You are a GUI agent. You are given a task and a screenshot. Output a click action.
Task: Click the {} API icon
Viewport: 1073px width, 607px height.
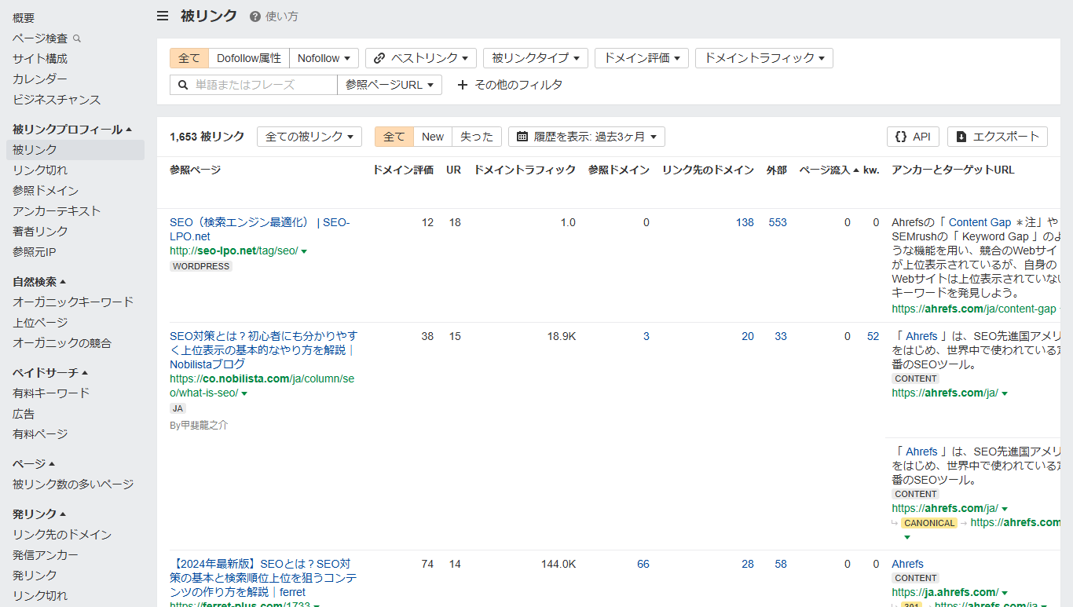point(902,136)
